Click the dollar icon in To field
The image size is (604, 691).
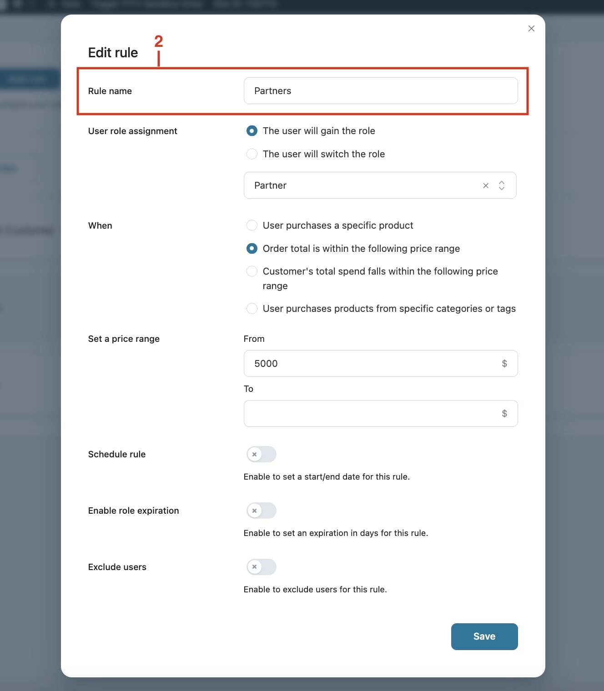click(504, 414)
